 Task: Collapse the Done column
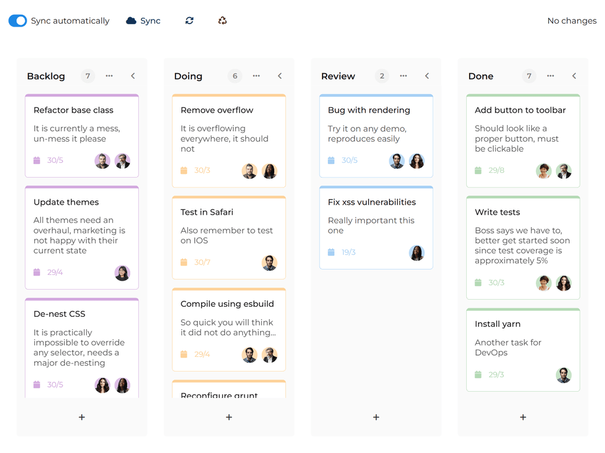pos(574,76)
